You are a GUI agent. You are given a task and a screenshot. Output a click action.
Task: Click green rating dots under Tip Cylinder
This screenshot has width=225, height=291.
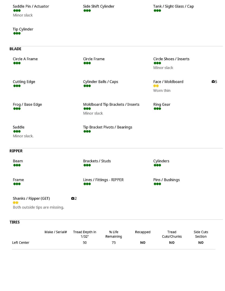click(x=17, y=33)
